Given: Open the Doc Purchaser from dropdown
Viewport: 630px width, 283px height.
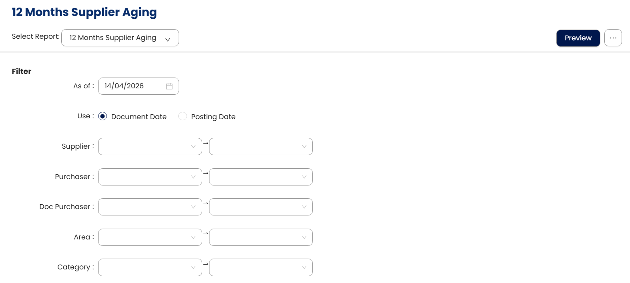Looking at the screenshot, I should click(150, 207).
